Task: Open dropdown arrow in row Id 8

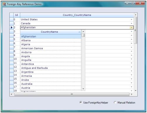Action: click(131, 51)
